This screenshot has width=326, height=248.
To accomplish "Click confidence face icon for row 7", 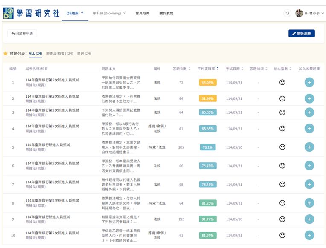I will coord(282,184).
